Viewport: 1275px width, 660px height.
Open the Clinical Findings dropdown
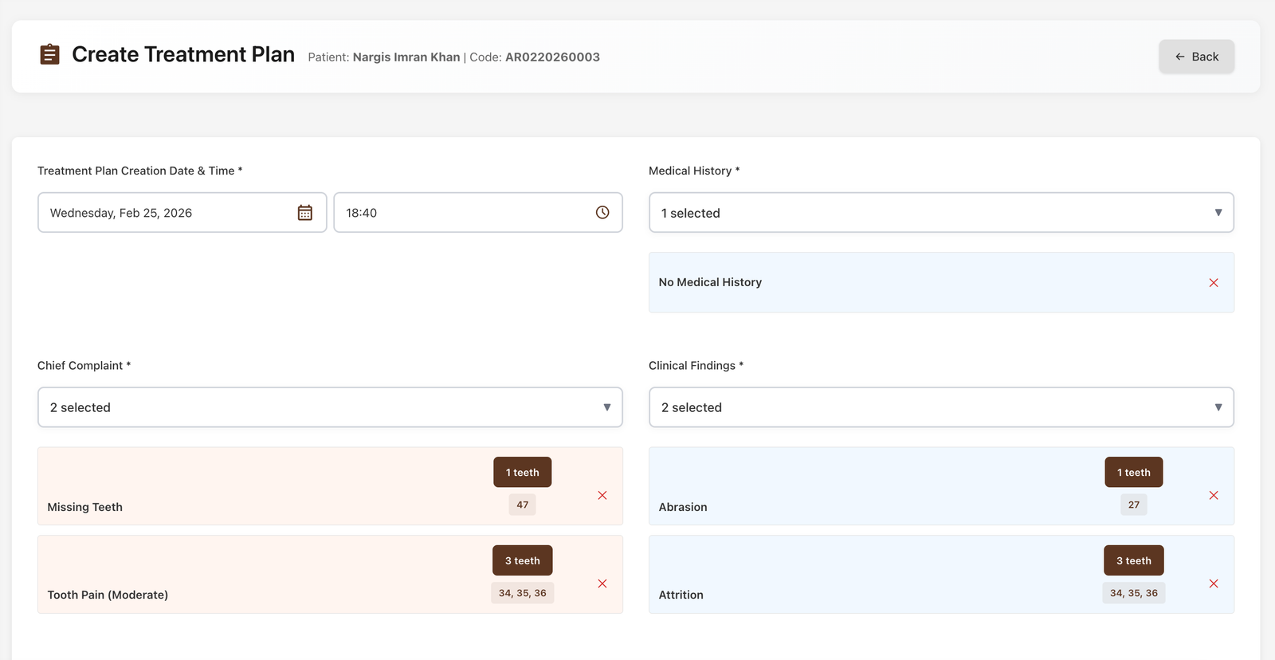941,407
